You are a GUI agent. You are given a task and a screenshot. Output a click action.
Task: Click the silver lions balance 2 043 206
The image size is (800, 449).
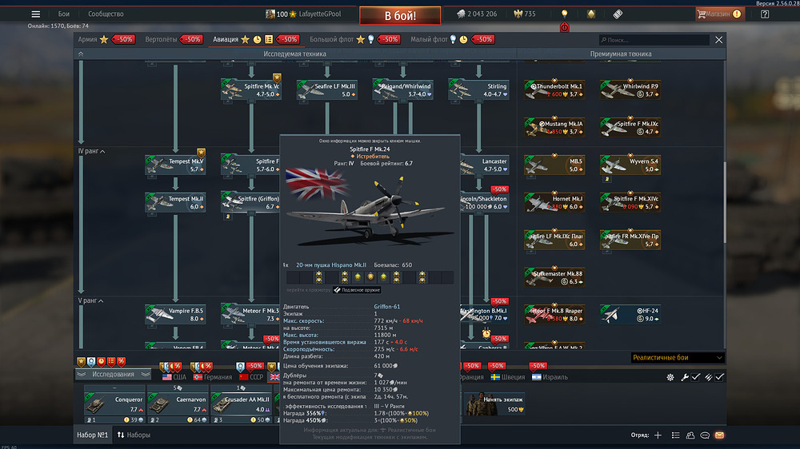click(x=477, y=14)
